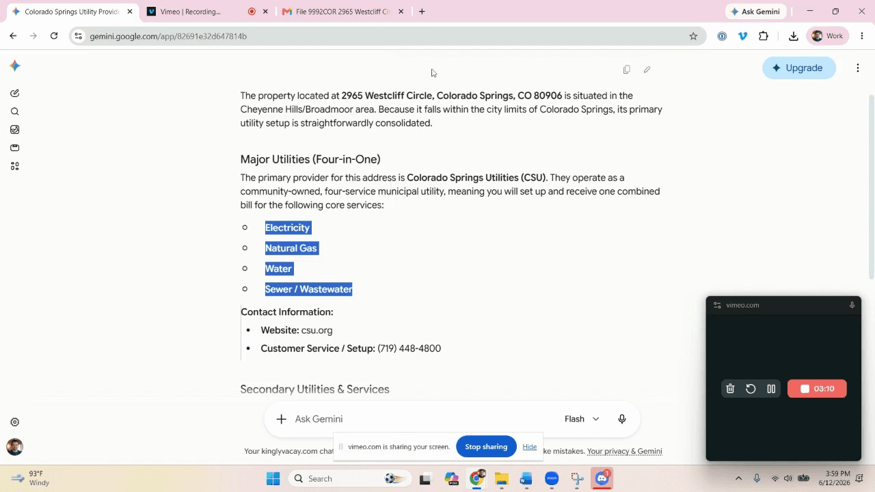Screen dimensions: 875x492
Task: Click Stop sharing button
Action: tap(486, 447)
